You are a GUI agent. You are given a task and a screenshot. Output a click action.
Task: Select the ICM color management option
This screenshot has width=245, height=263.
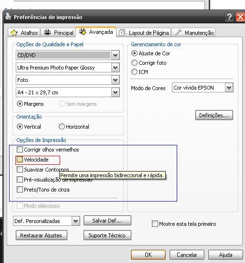[x=134, y=72]
